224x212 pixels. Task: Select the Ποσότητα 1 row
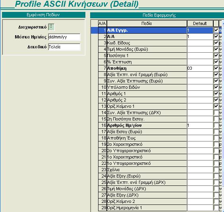(x=147, y=55)
